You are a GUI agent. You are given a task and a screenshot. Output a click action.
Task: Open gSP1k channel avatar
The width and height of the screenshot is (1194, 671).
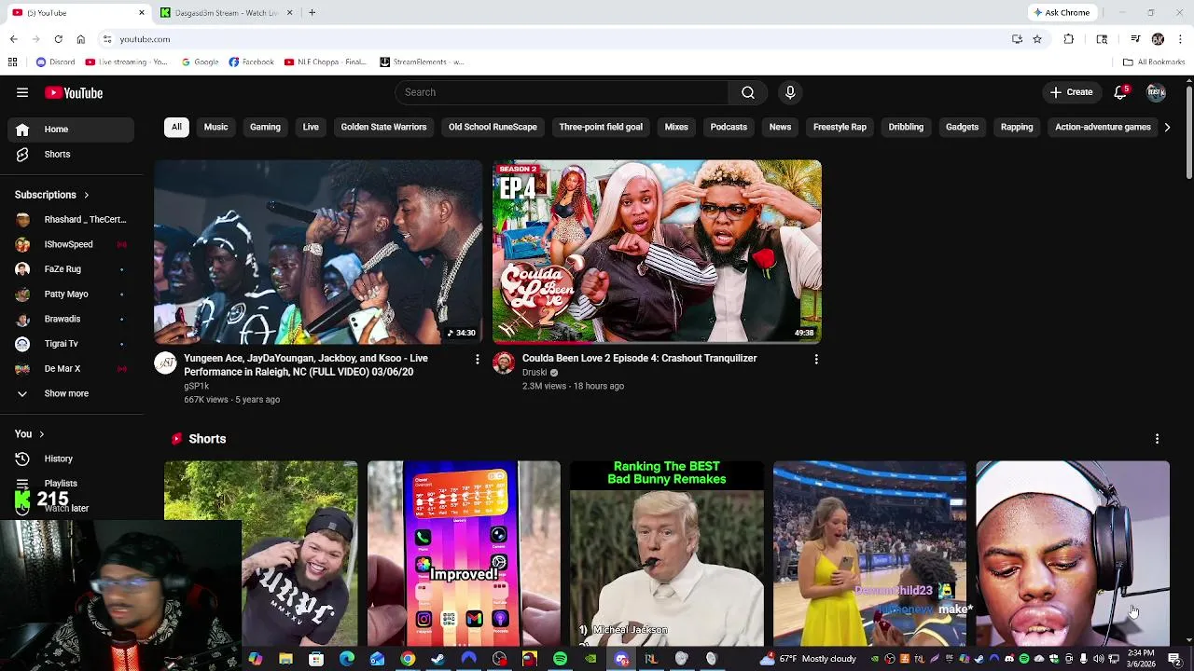165,363
